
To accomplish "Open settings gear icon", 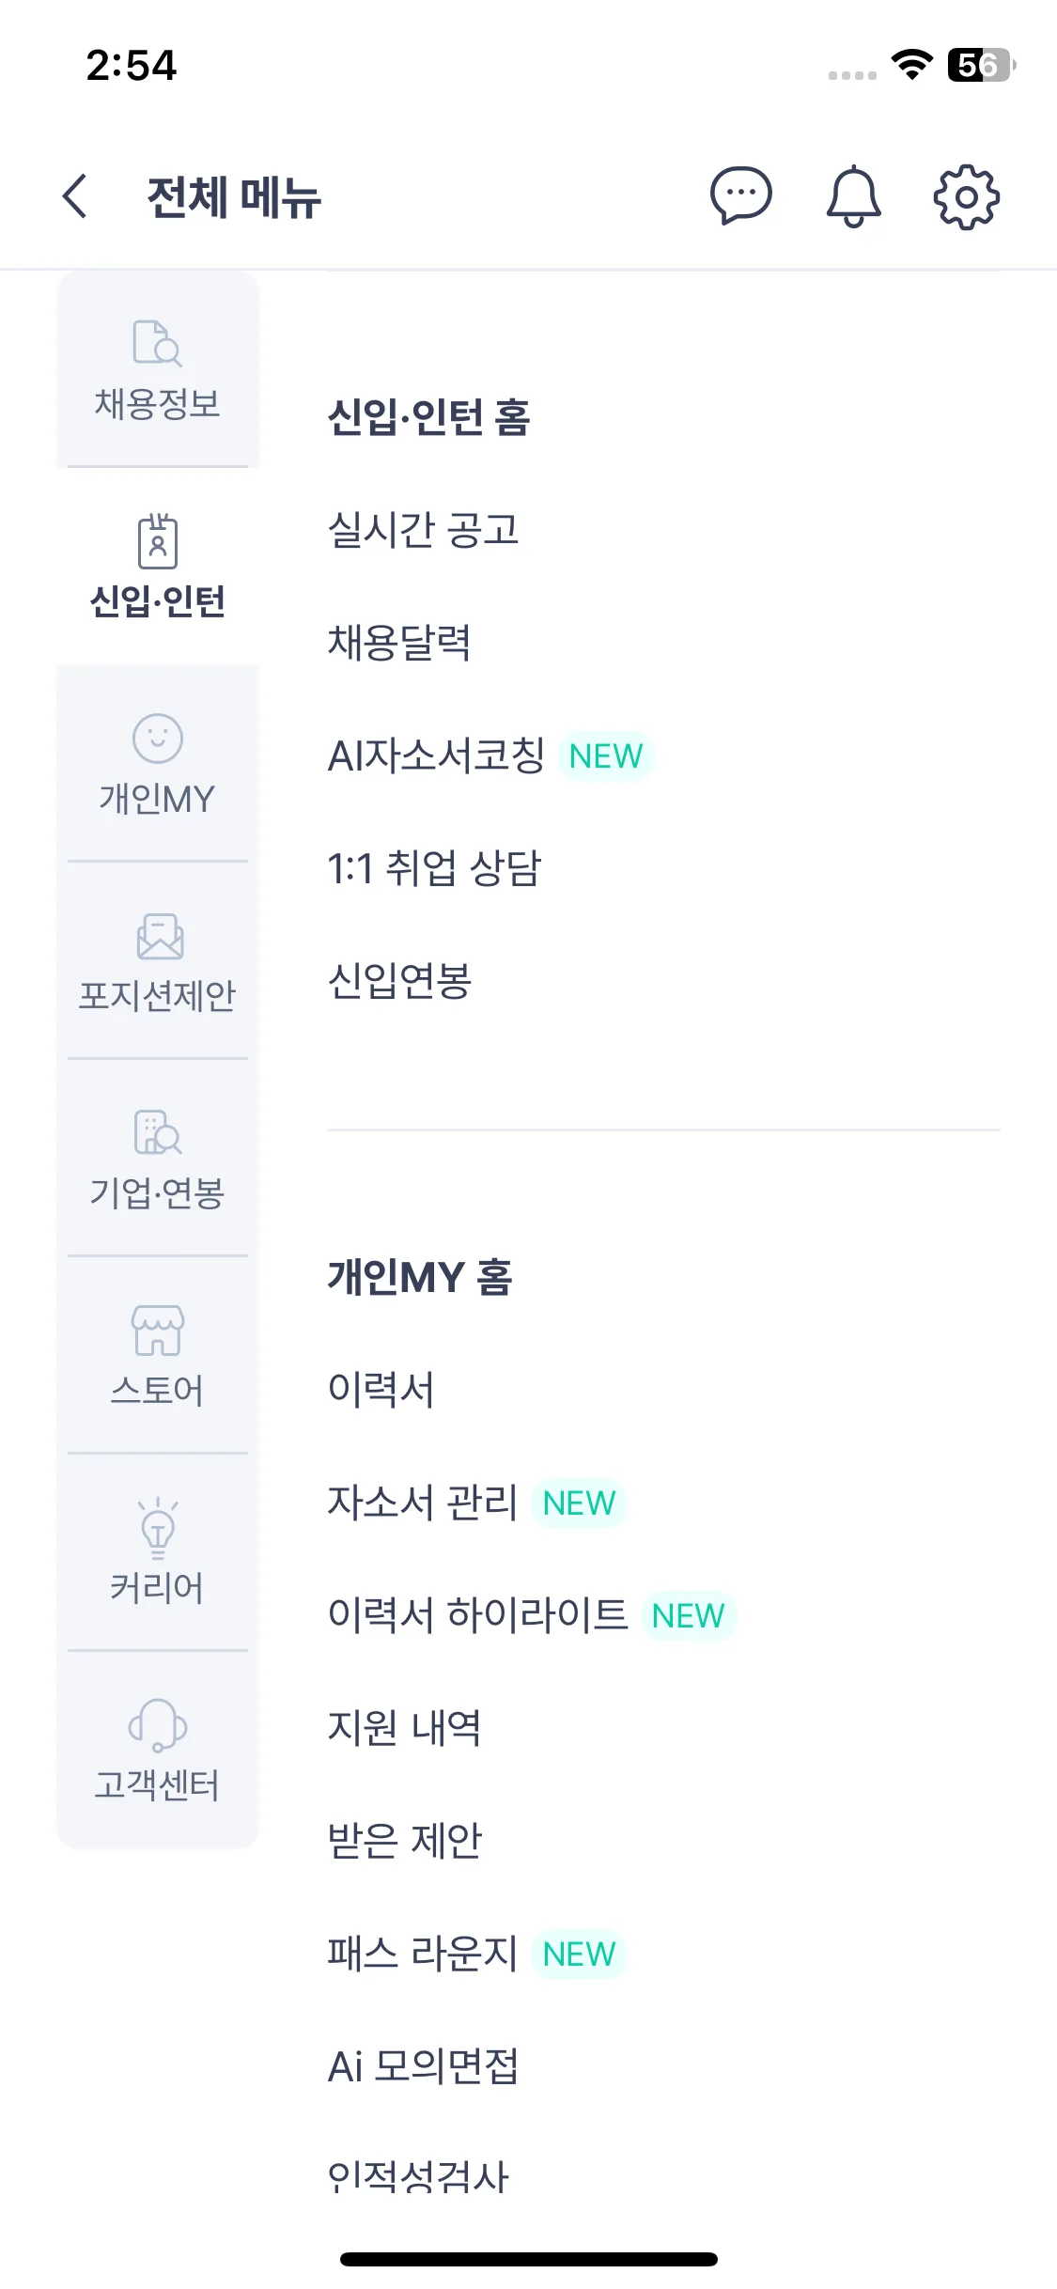I will tap(966, 196).
